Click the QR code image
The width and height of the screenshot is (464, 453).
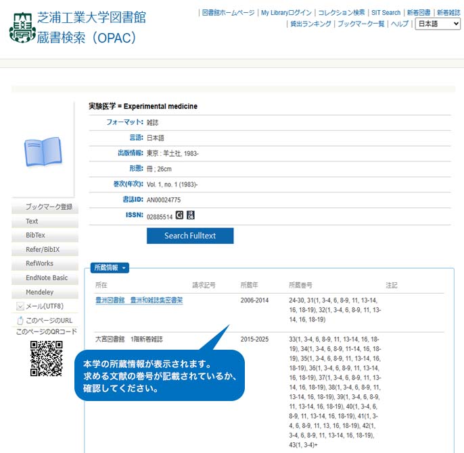47,358
